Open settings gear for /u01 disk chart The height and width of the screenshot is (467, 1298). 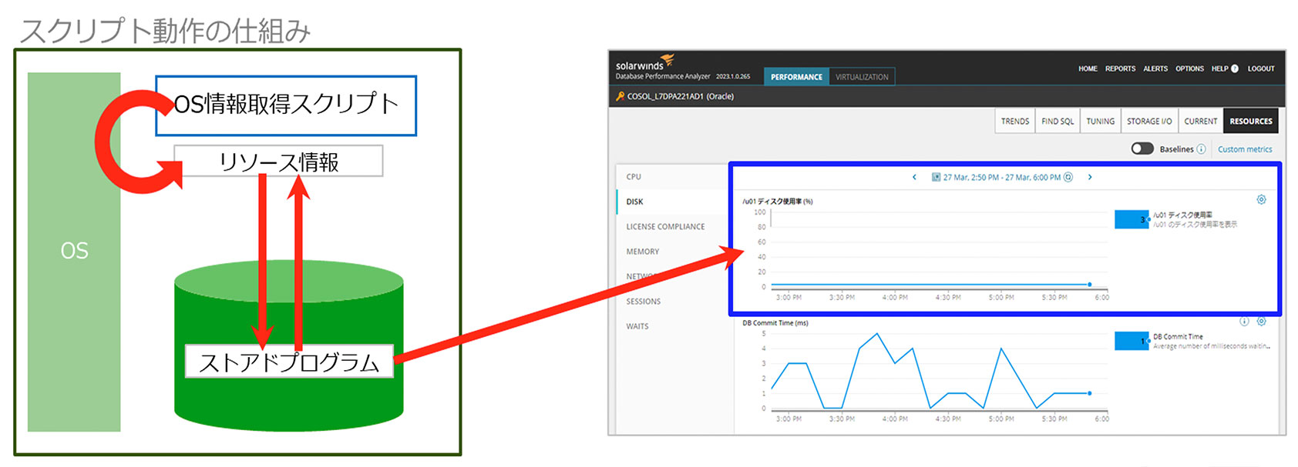click(1261, 200)
